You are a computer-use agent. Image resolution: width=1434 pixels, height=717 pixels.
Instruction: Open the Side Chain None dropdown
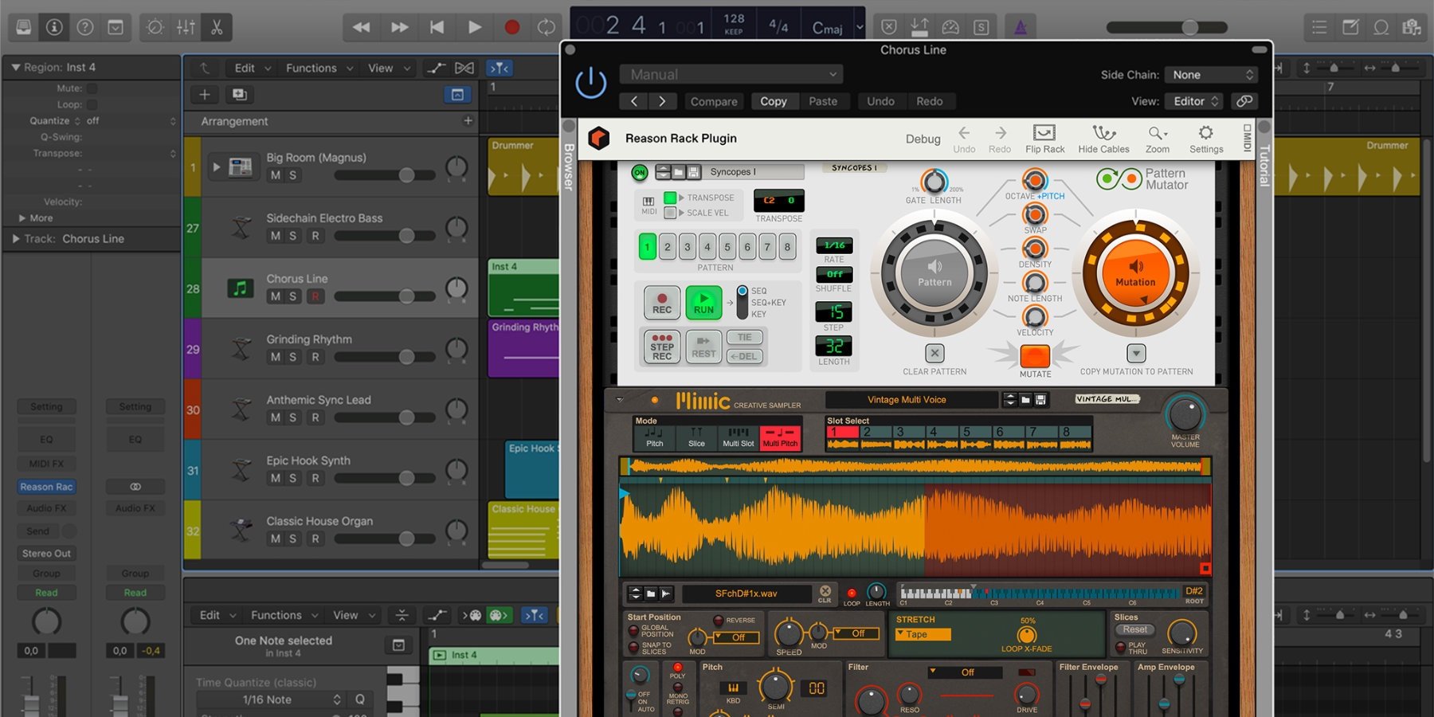(x=1211, y=75)
